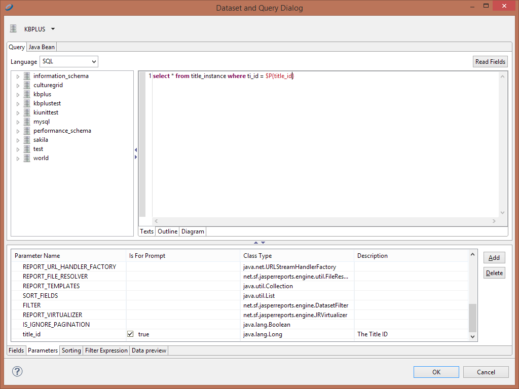This screenshot has width=519, height=389.
Task: Select the test database icon
Action: point(27,149)
